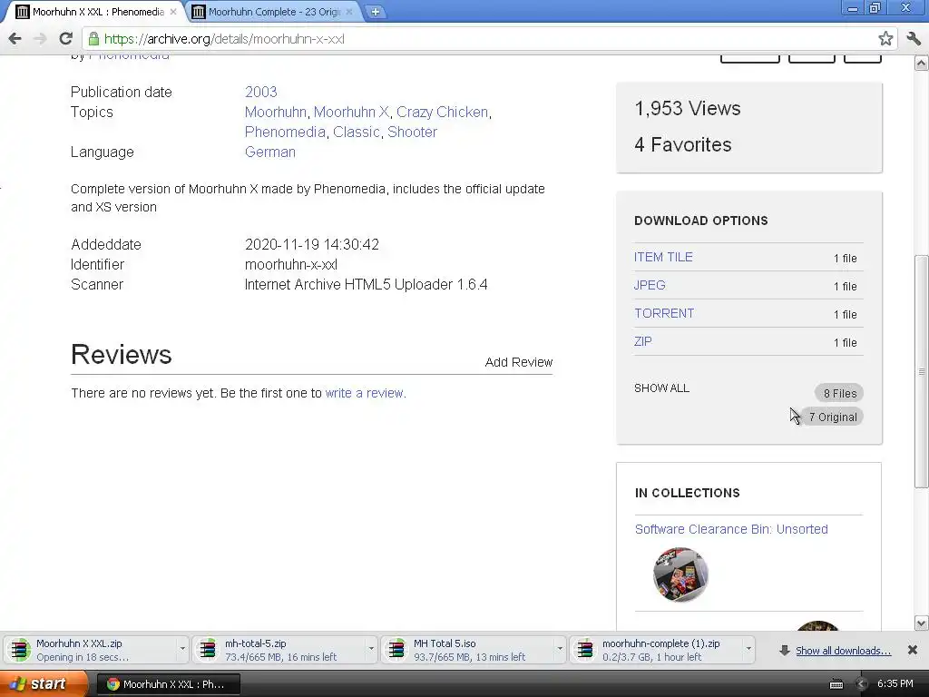The image size is (929, 697).
Task: Click the system tray clock 6:35 PM
Action: tap(895, 684)
